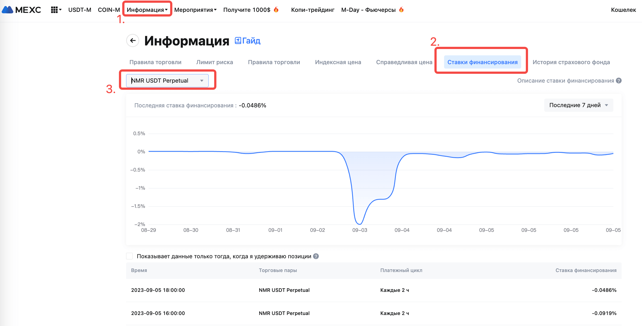This screenshot has width=642, height=326.
Task: Switch to the Индексная цена tab
Action: [x=338, y=62]
